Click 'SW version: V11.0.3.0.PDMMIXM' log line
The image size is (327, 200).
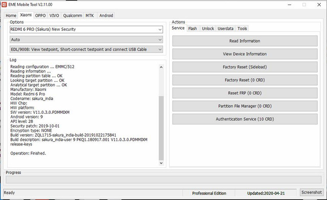pyautogui.click(x=40, y=112)
